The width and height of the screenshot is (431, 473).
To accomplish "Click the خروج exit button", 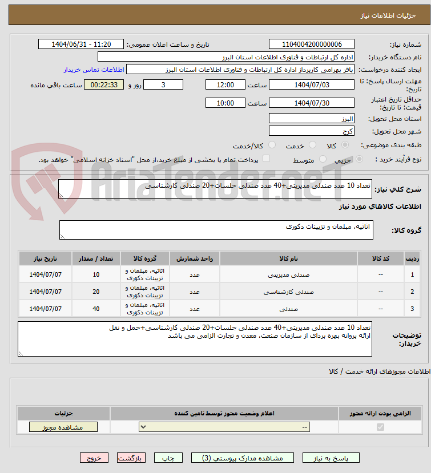I will point(94,458).
